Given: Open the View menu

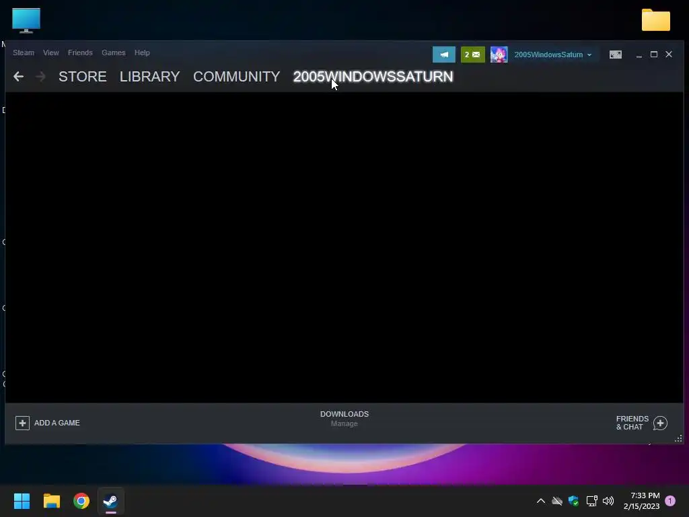Looking at the screenshot, I should tap(51, 53).
